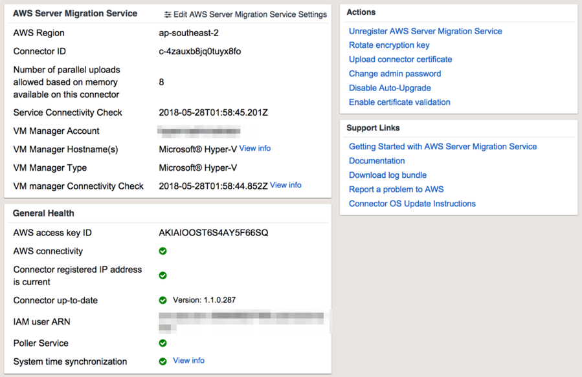Open Getting Started with AWS Server Migration Service
582x377 pixels.
[443, 147]
